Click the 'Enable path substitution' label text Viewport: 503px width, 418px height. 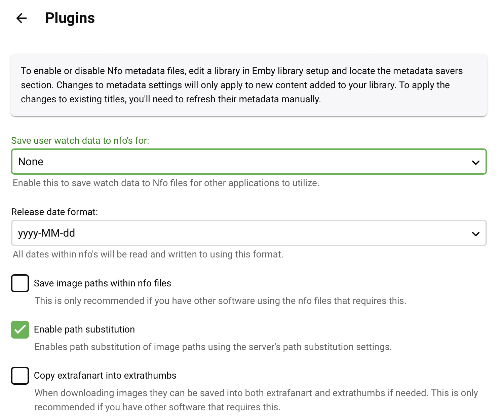pyautogui.click(x=84, y=329)
